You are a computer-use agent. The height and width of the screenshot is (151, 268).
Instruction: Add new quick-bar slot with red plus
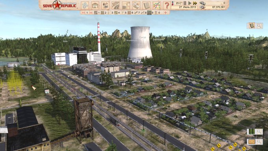[x=166, y=13]
